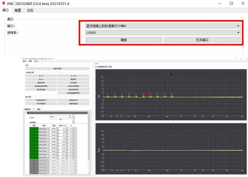
Task: Switch to the 日志 tab
Action: [30, 10]
